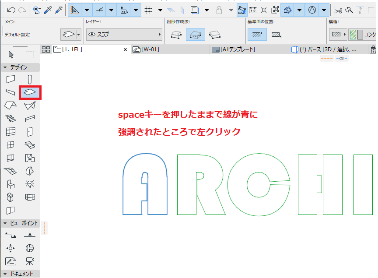Select the Arrow selection tool

(11, 55)
